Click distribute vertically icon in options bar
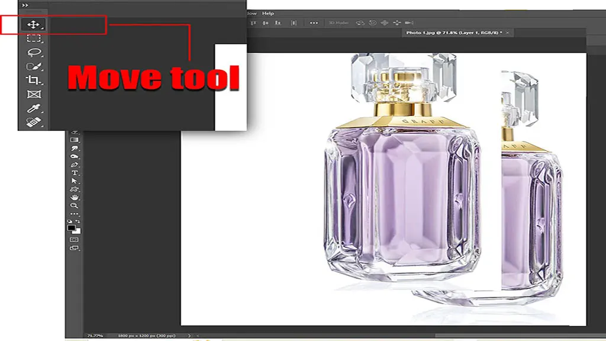 click(294, 23)
